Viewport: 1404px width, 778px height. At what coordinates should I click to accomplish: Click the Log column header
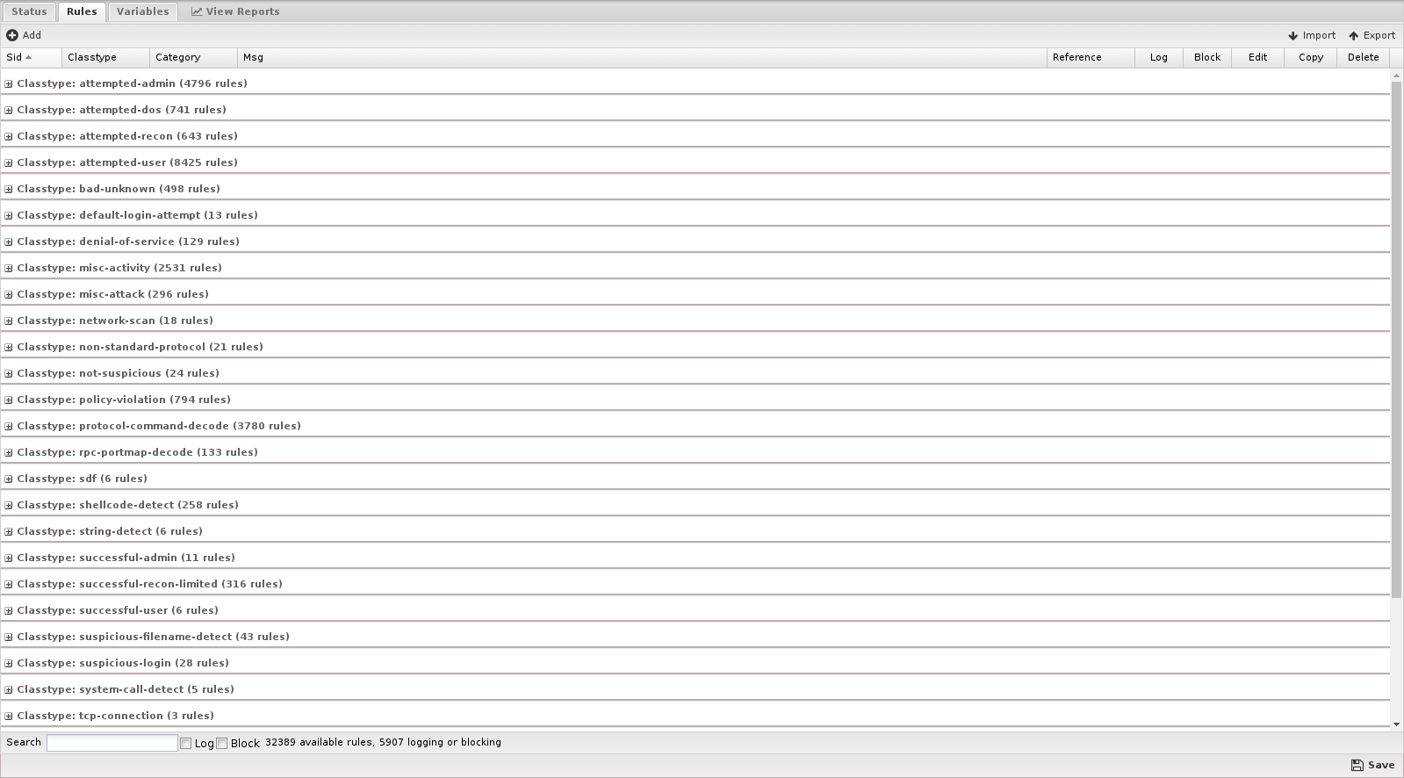point(1159,57)
